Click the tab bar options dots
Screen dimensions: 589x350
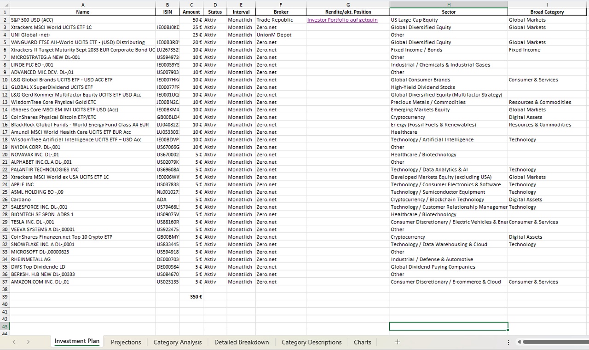(508, 342)
